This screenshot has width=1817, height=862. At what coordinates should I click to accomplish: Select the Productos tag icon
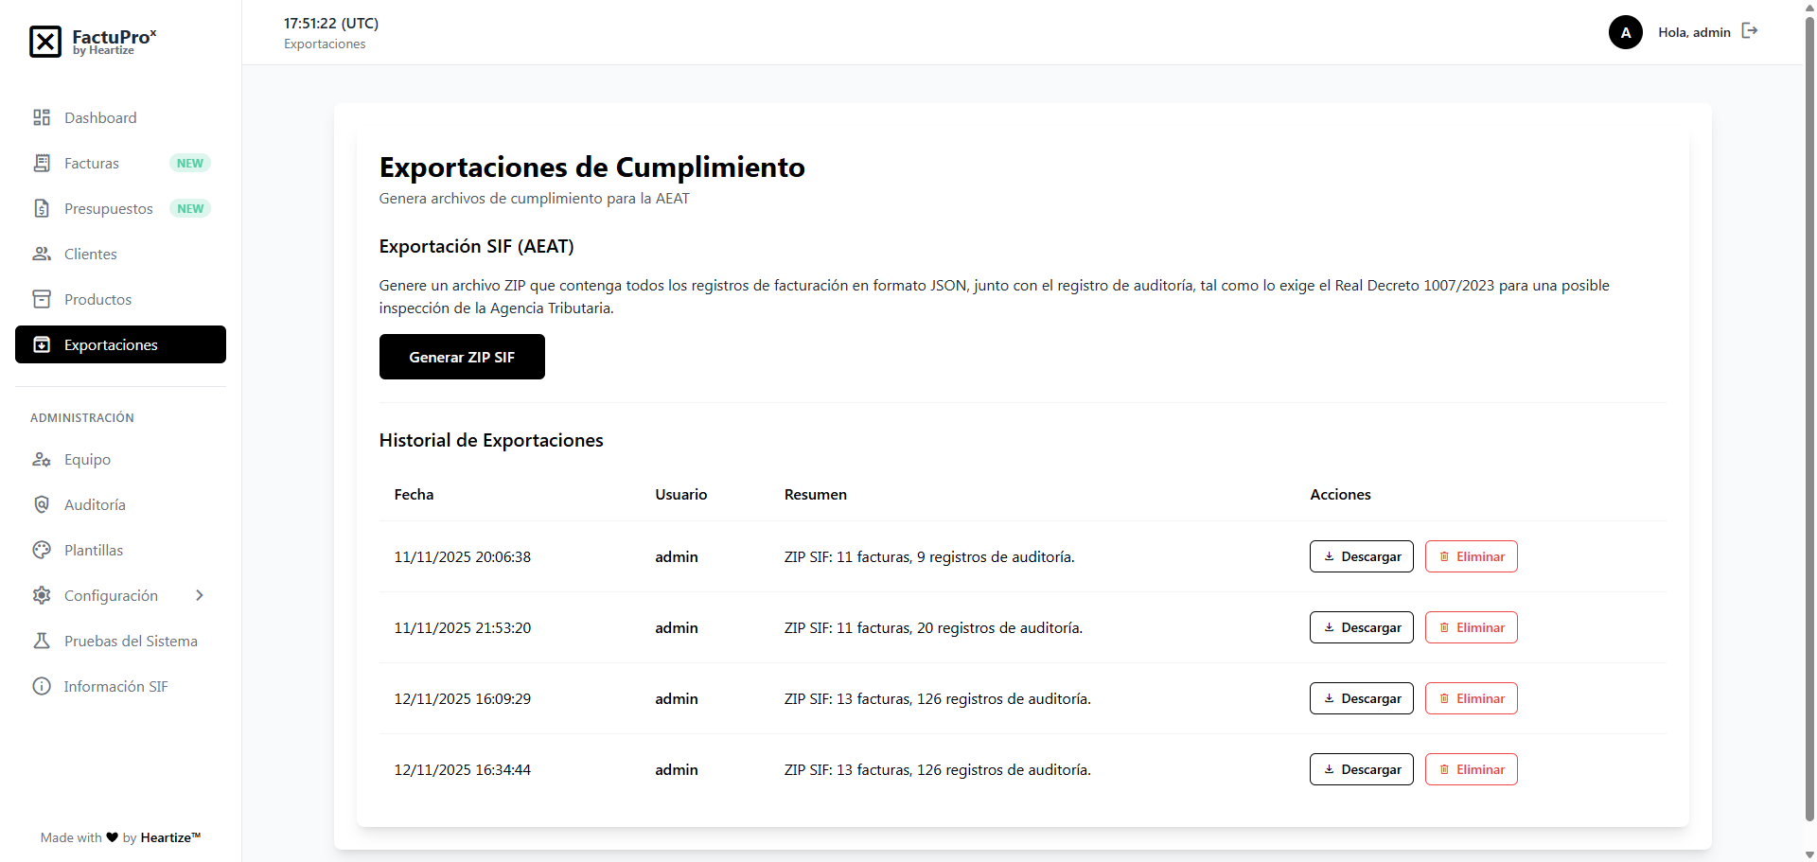point(42,299)
